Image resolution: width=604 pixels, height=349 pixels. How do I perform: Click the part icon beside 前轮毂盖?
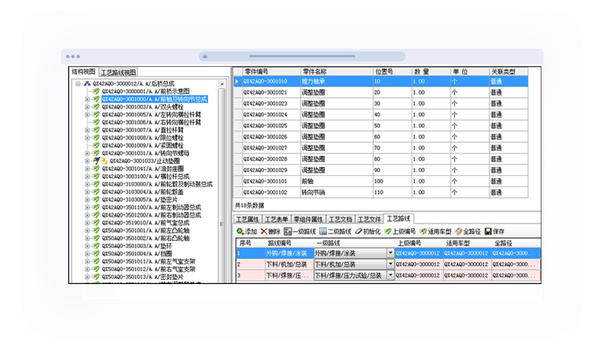[x=96, y=192]
